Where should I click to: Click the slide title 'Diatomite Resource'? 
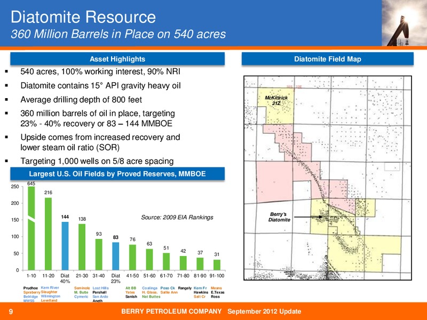point(83,17)
